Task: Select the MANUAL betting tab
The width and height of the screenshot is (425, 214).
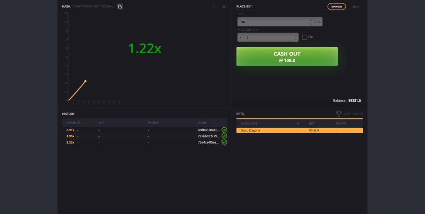Action: click(x=337, y=7)
